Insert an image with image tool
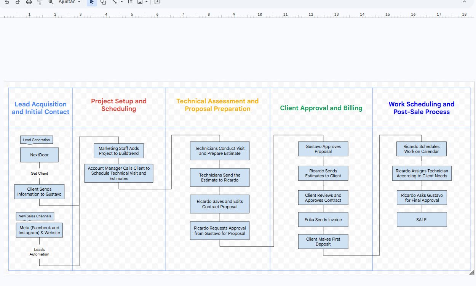This screenshot has height=286, width=476. pos(140,2)
